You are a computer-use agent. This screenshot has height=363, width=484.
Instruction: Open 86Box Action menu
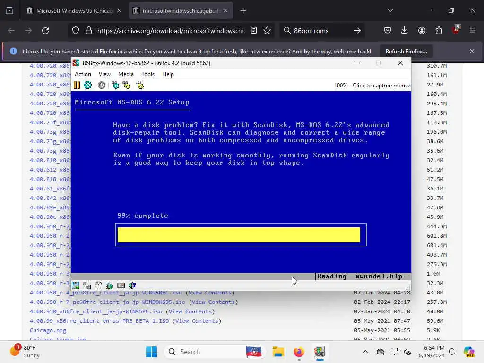83,74
